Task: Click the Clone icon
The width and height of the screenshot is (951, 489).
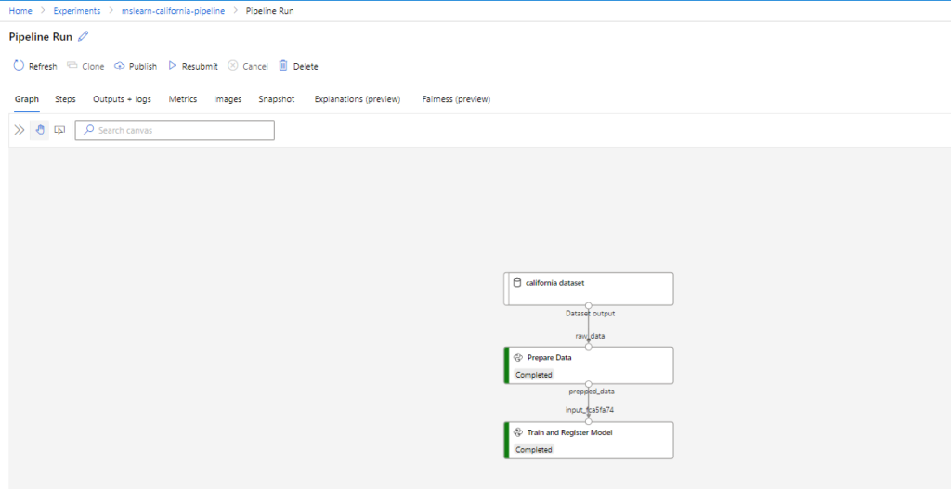Action: (x=72, y=66)
